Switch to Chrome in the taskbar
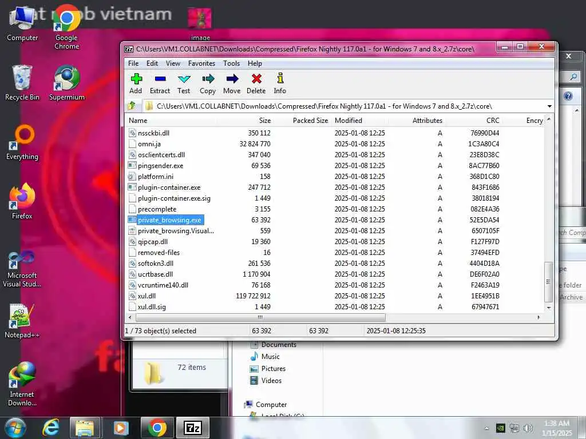 tap(157, 428)
